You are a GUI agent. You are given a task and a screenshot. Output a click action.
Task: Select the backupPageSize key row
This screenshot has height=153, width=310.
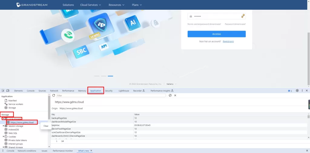pos(179,118)
